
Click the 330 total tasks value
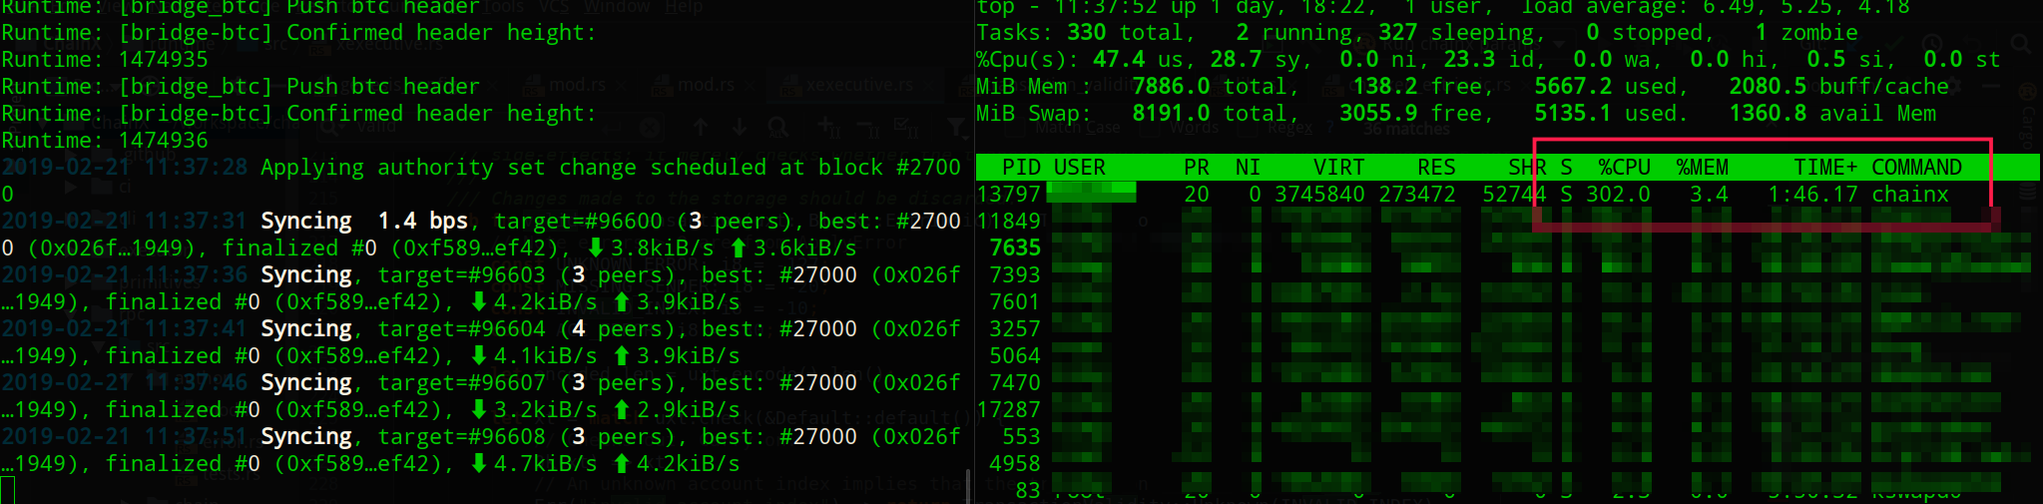tap(1086, 33)
